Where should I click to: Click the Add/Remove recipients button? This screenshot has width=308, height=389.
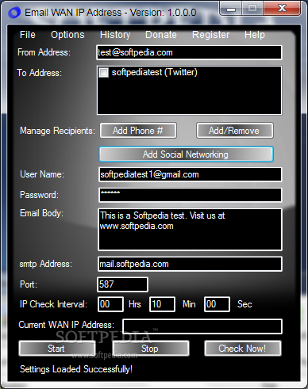pyautogui.click(x=235, y=131)
